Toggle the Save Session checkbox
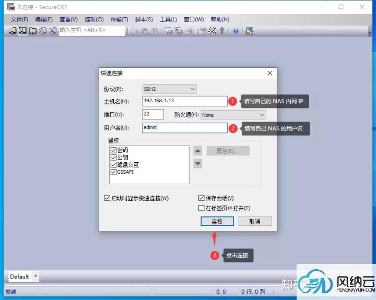The height and width of the screenshot is (300, 376). tap(202, 198)
